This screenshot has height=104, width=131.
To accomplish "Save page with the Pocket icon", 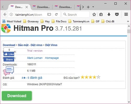I will 117,14.
